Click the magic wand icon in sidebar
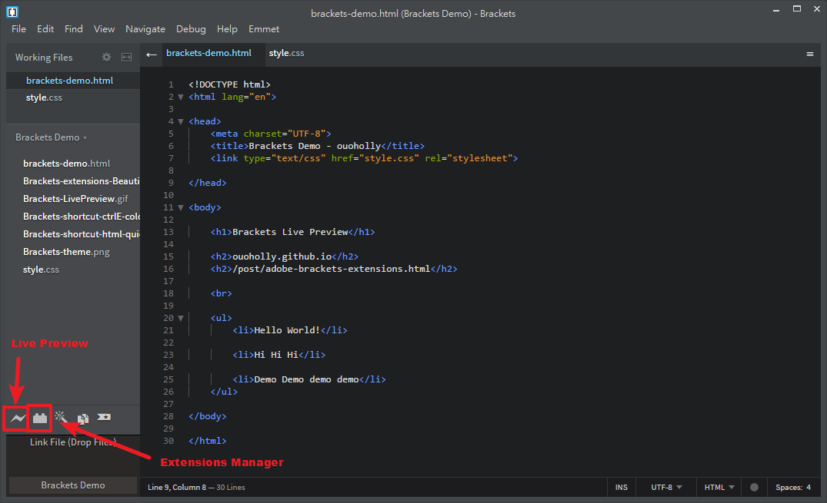Viewport: 827px width, 503px height. pyautogui.click(x=61, y=417)
